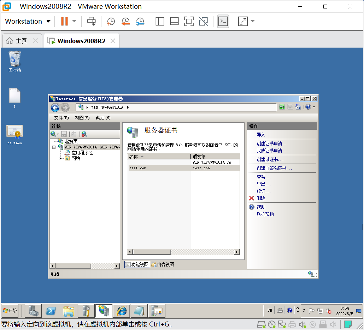Open the 文件(F) menu

61,118
